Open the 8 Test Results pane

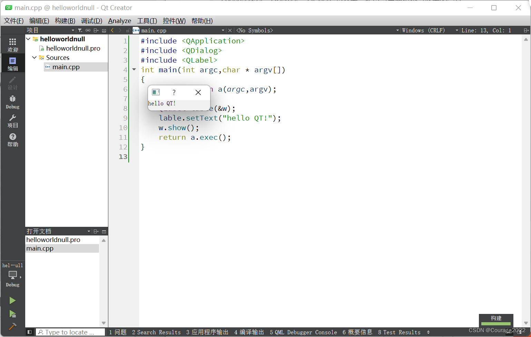tap(399, 332)
